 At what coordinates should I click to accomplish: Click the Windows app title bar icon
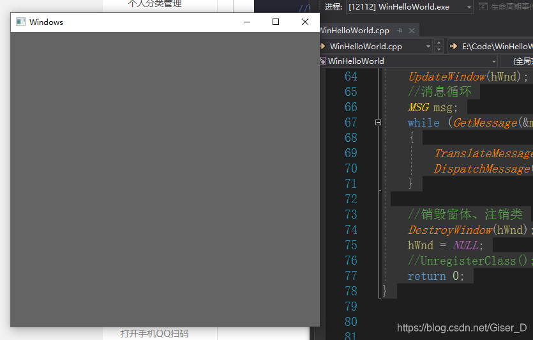(x=20, y=22)
